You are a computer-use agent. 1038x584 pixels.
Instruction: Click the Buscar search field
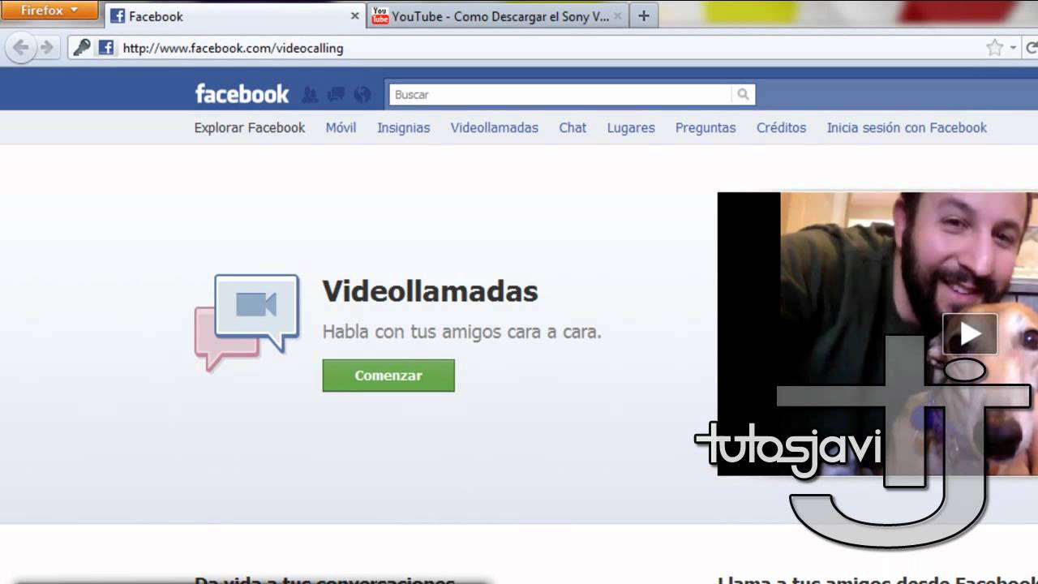tap(560, 95)
